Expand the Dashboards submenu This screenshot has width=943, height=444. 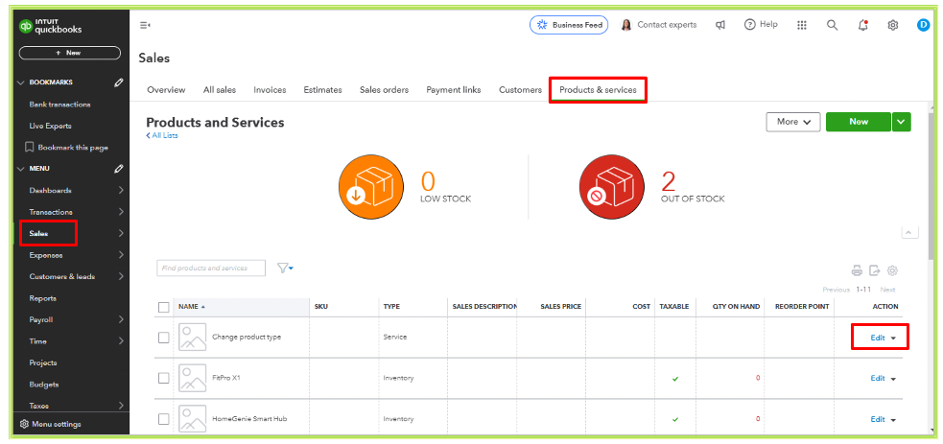point(121,191)
